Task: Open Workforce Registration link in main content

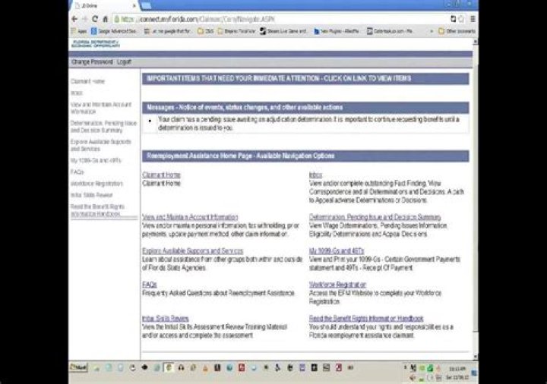Action: 332,284
